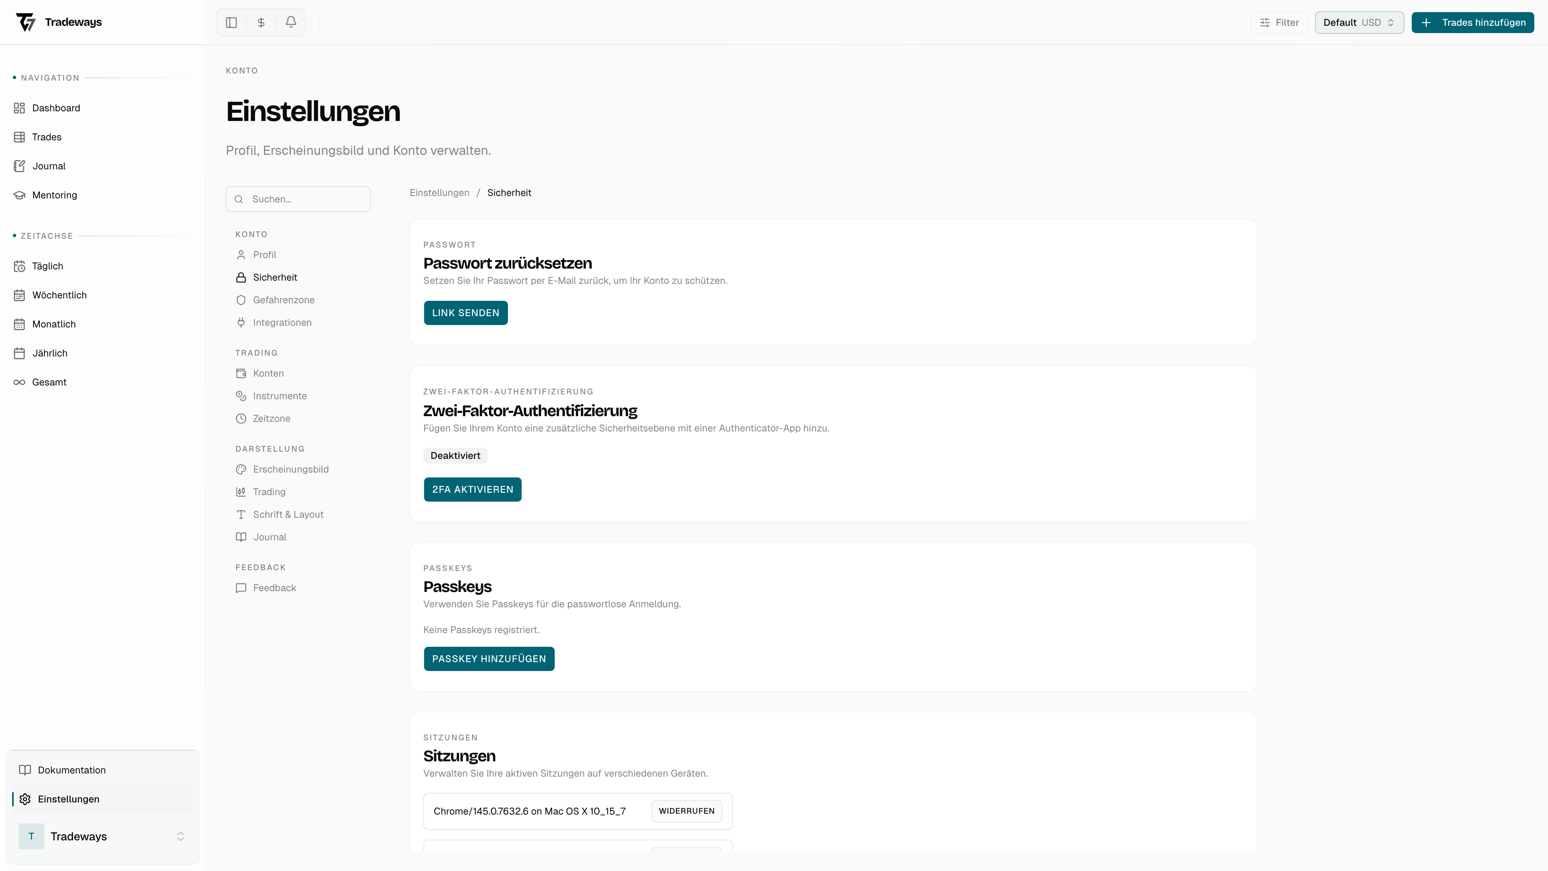Open Mentoring graduation cap icon
This screenshot has width=1548, height=871.
pyautogui.click(x=19, y=195)
